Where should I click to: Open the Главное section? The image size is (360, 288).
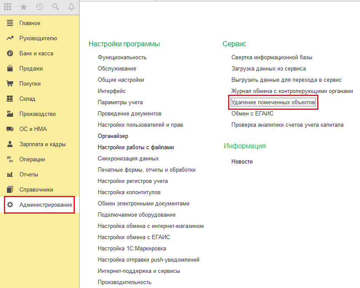29,23
